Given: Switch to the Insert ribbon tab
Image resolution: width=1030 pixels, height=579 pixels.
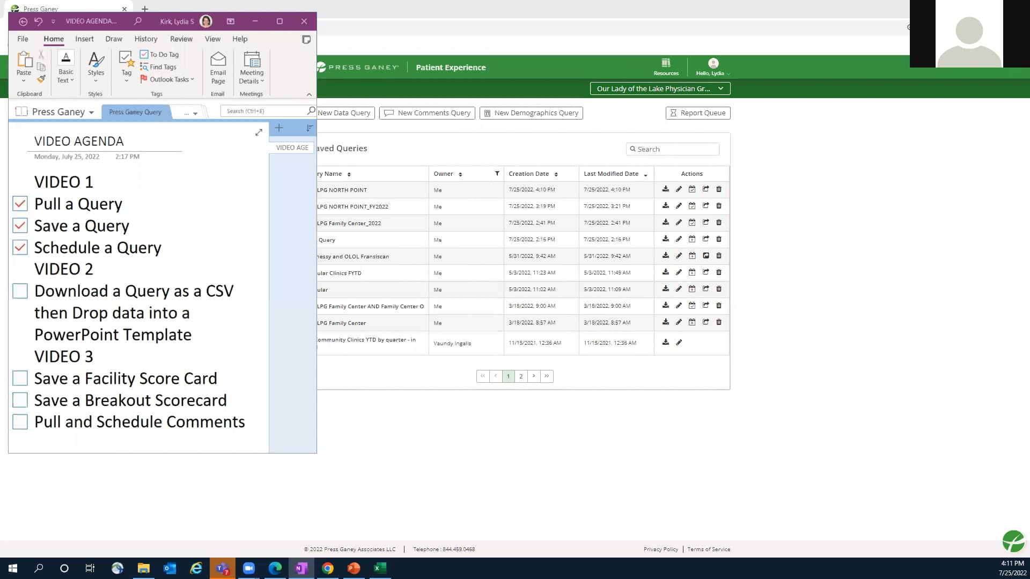Looking at the screenshot, I should click(x=84, y=39).
